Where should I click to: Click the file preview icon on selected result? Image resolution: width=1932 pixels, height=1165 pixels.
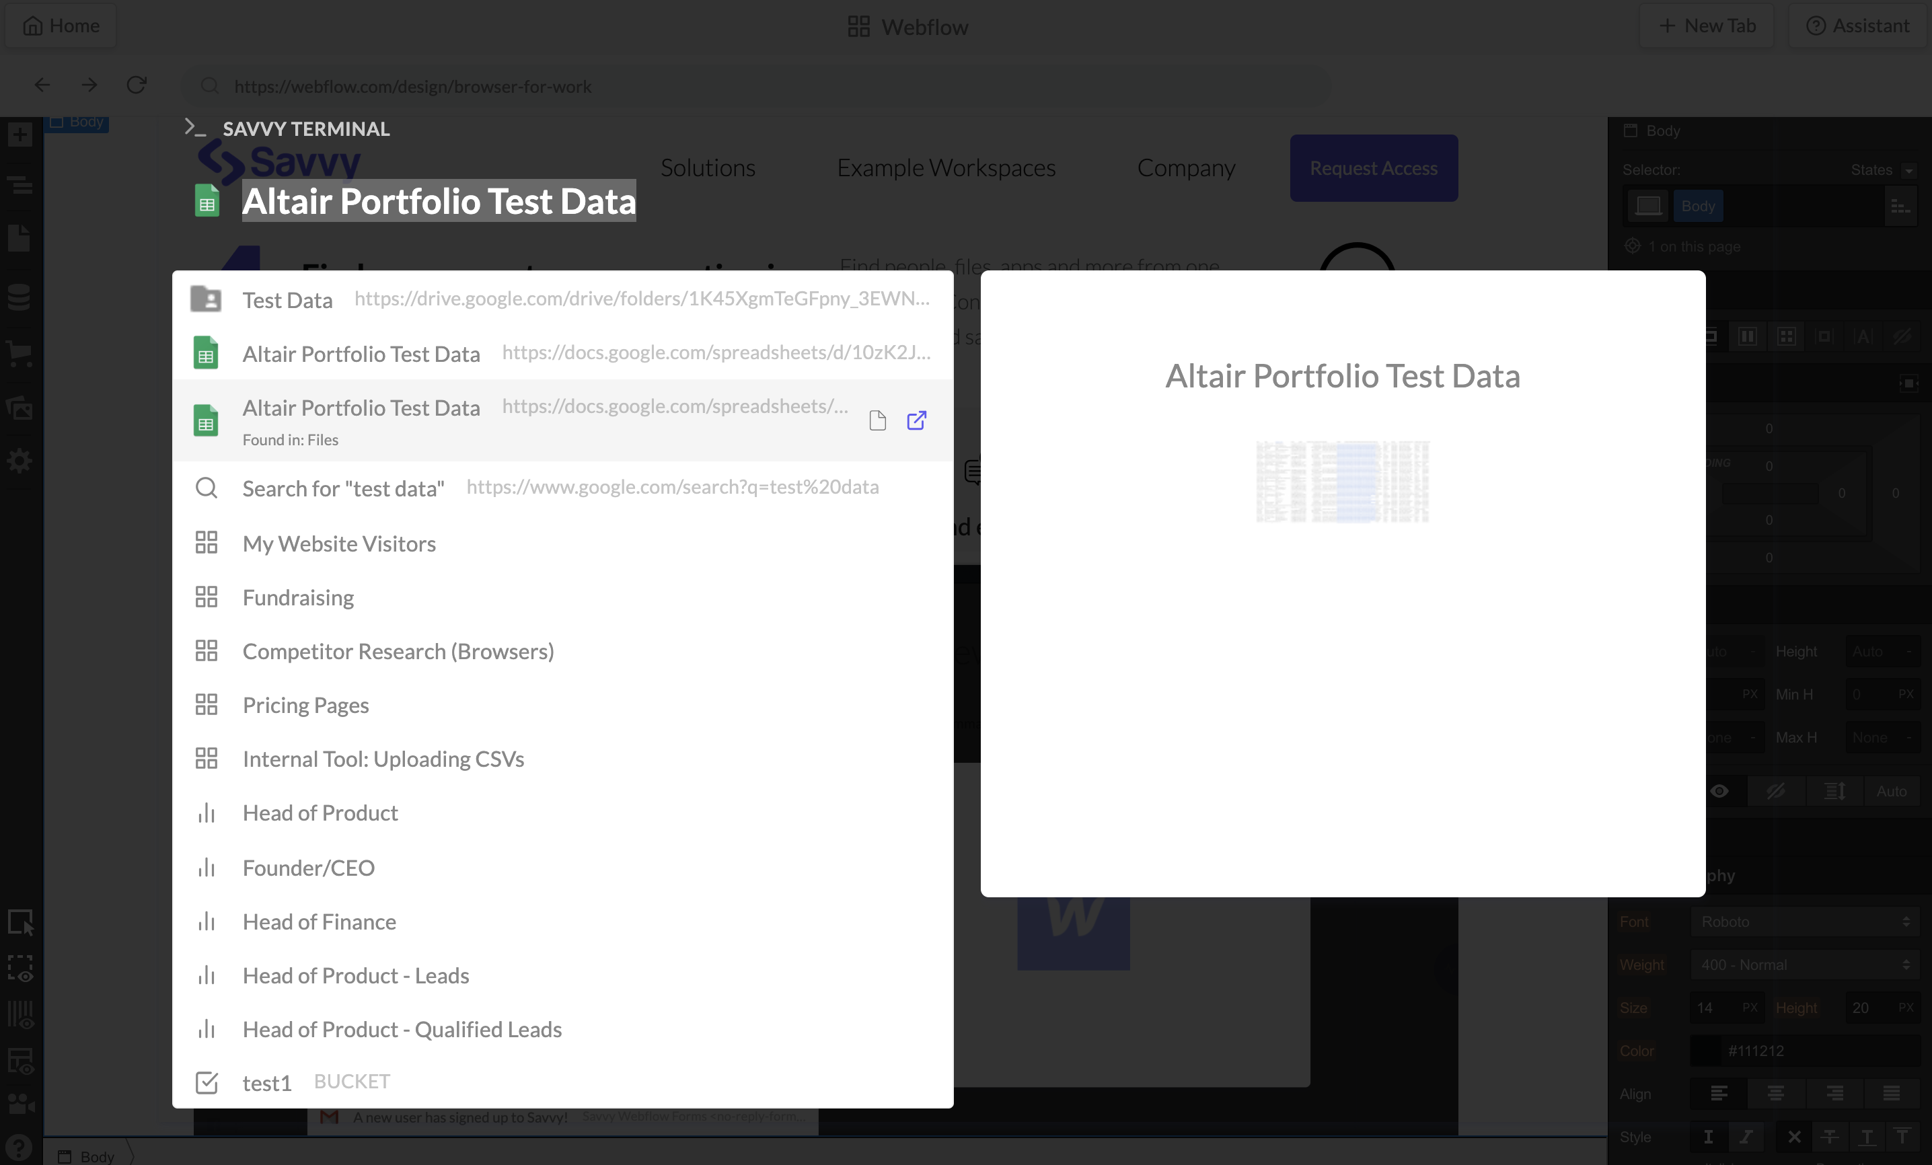click(x=877, y=421)
